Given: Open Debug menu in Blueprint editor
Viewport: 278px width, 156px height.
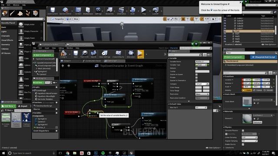Looking at the screenshot, I should (x=61, y=48).
